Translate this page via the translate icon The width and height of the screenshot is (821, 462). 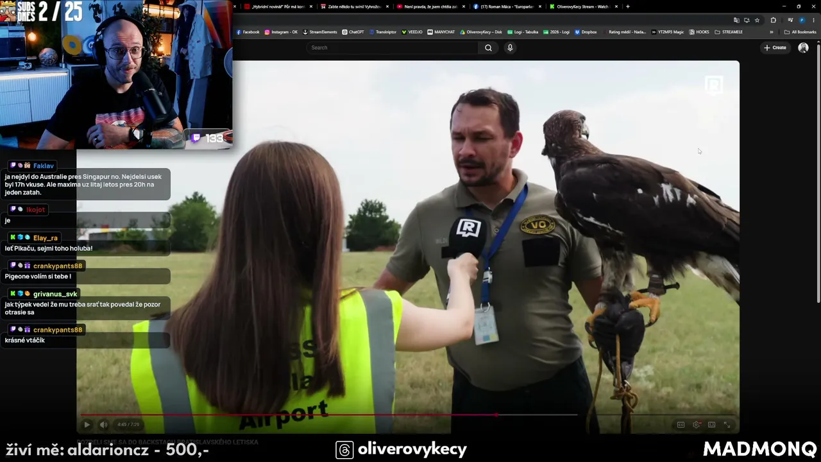(x=736, y=20)
